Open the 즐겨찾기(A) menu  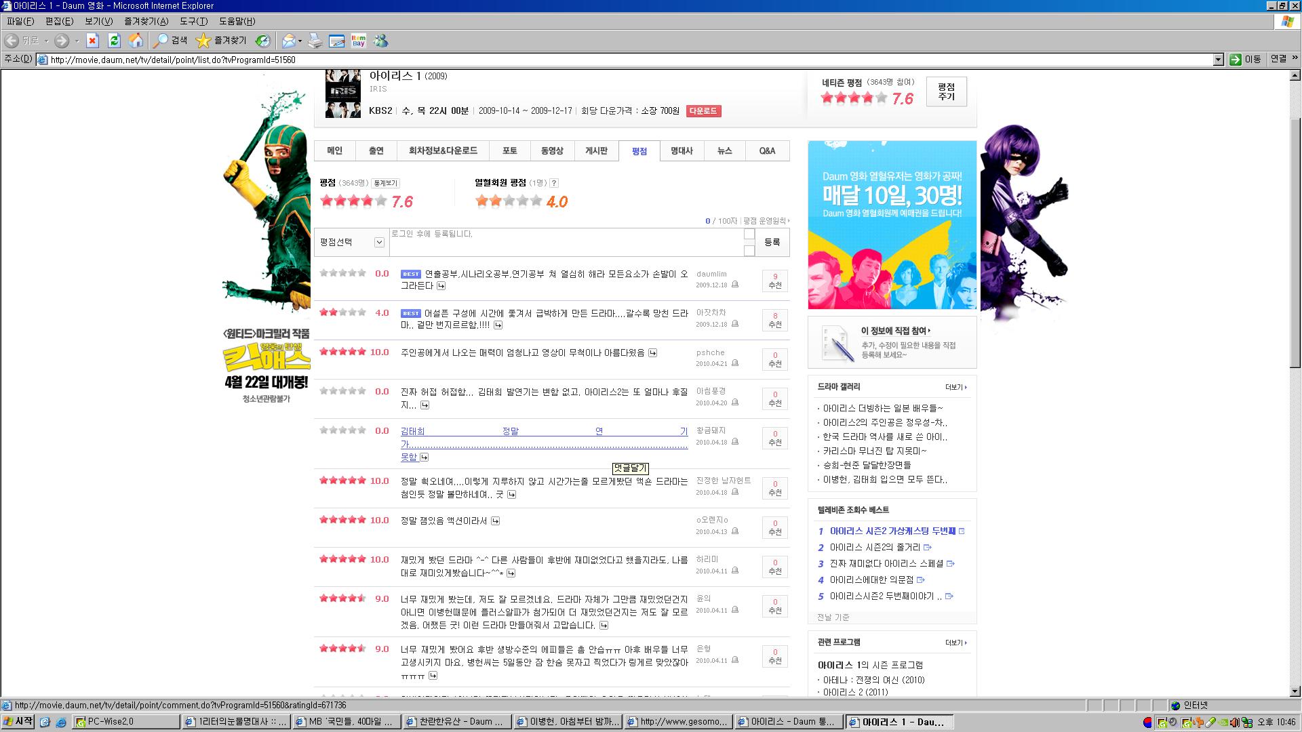[x=146, y=21]
